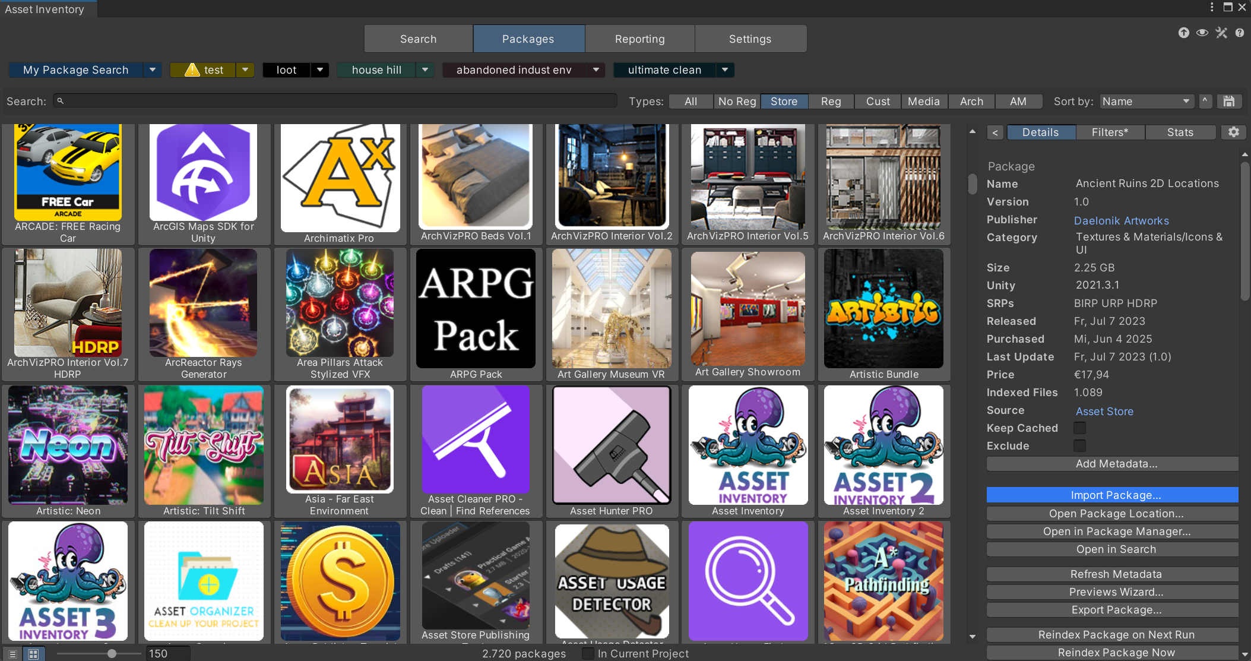Switch to grid view icon at bottom left
1251x661 pixels.
33,654
